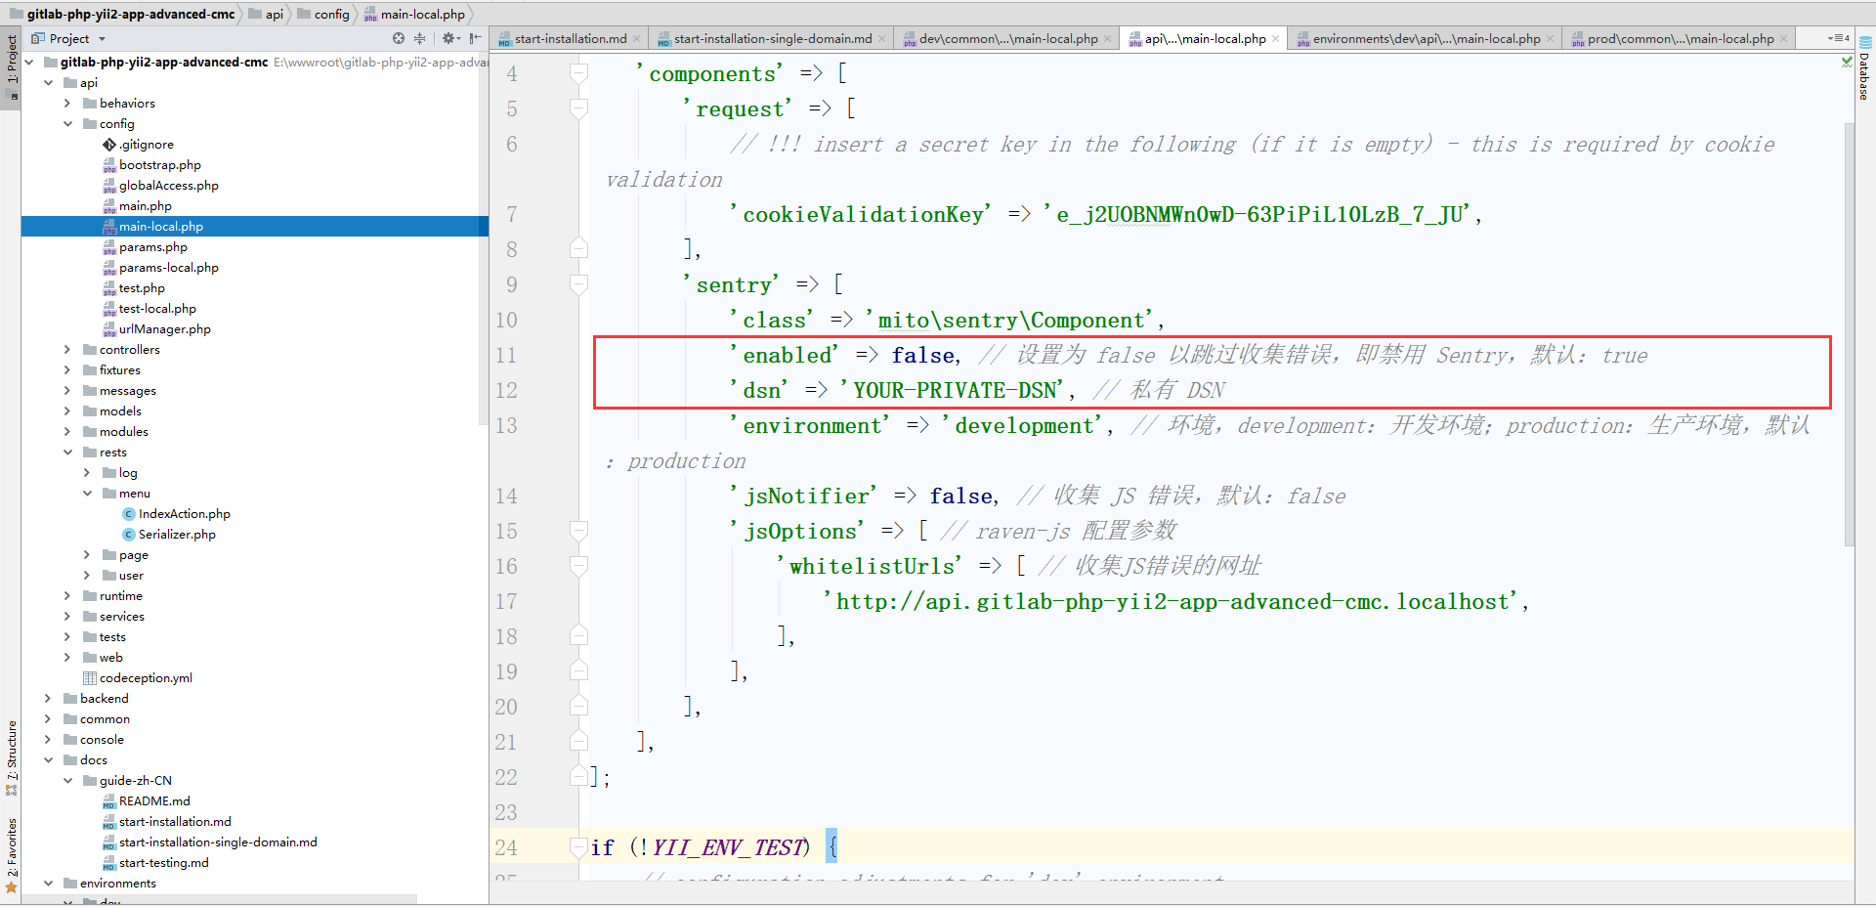Image resolution: width=1876 pixels, height=907 pixels.
Task: Collapse the config folder
Action: [x=67, y=124]
